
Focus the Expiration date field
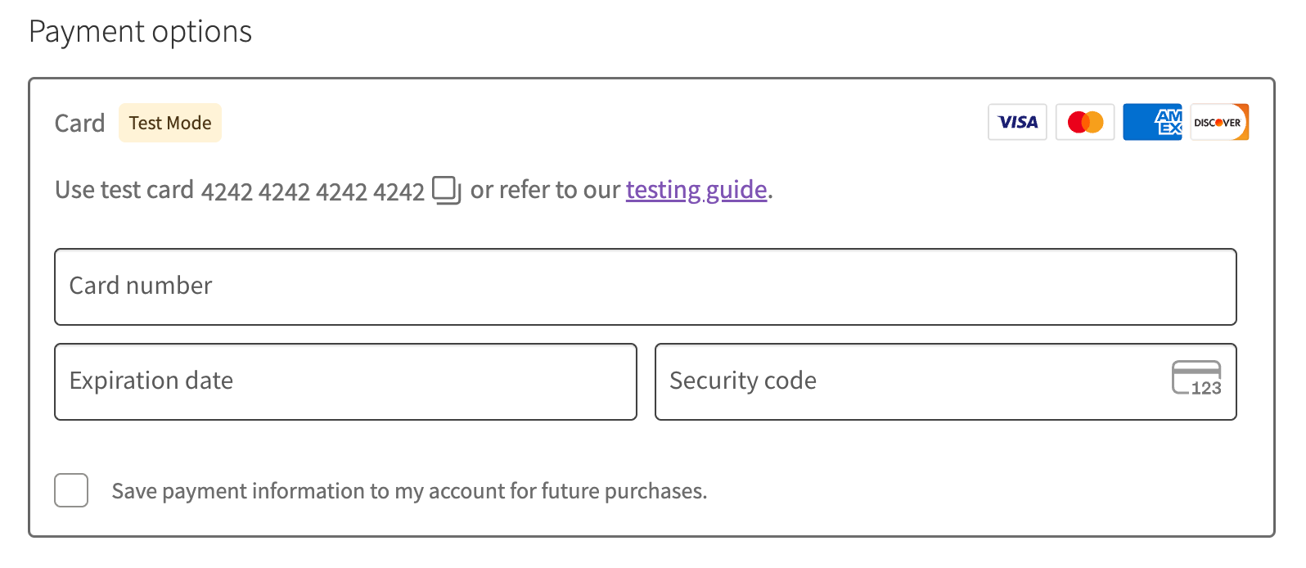[x=345, y=381]
